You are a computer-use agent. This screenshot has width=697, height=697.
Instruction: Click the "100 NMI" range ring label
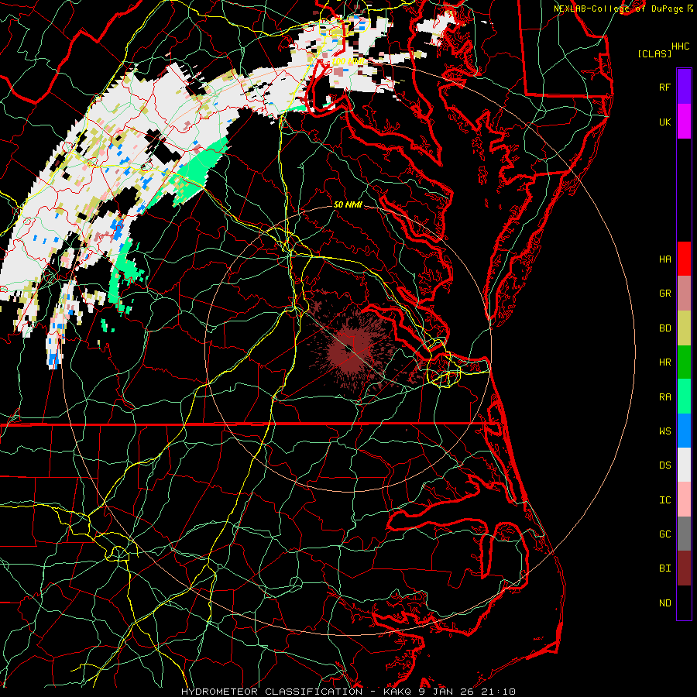[348, 61]
